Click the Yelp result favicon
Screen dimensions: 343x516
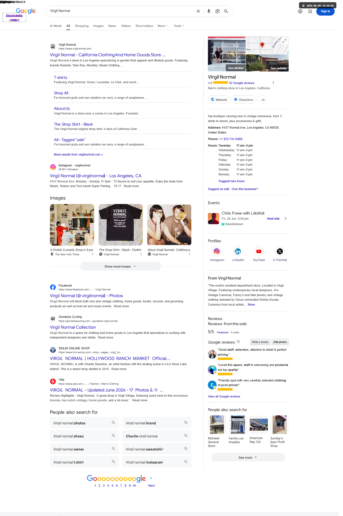coord(53,381)
